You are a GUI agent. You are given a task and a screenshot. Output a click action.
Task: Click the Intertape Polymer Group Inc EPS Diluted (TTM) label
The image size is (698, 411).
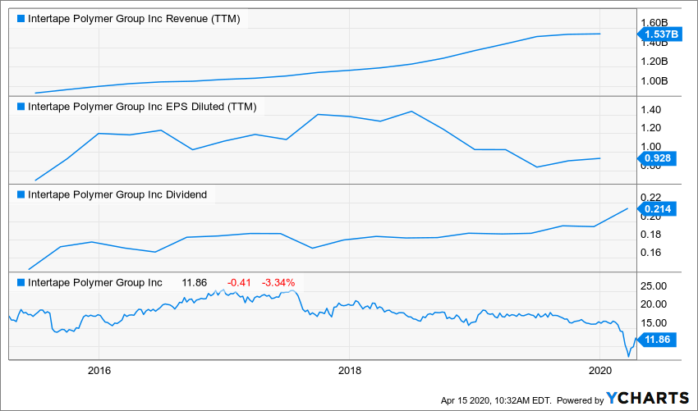click(x=142, y=107)
